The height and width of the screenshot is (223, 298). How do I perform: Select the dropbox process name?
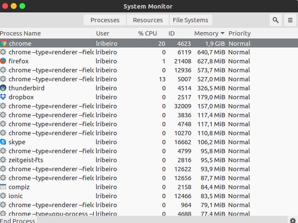(x=21, y=97)
